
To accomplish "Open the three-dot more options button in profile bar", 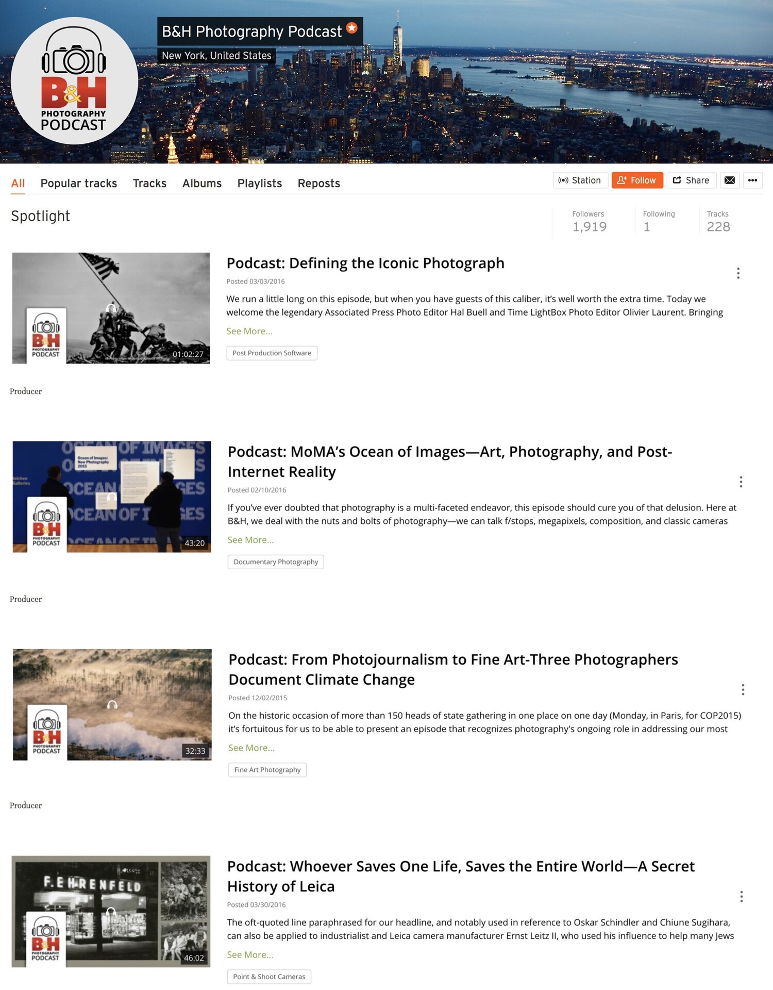I will click(752, 180).
